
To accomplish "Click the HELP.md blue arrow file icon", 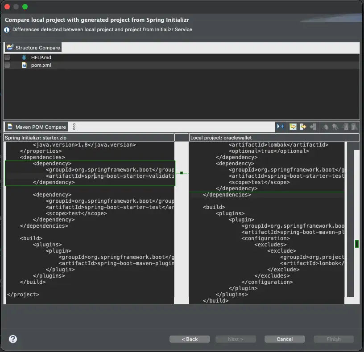I will tap(24, 57).
